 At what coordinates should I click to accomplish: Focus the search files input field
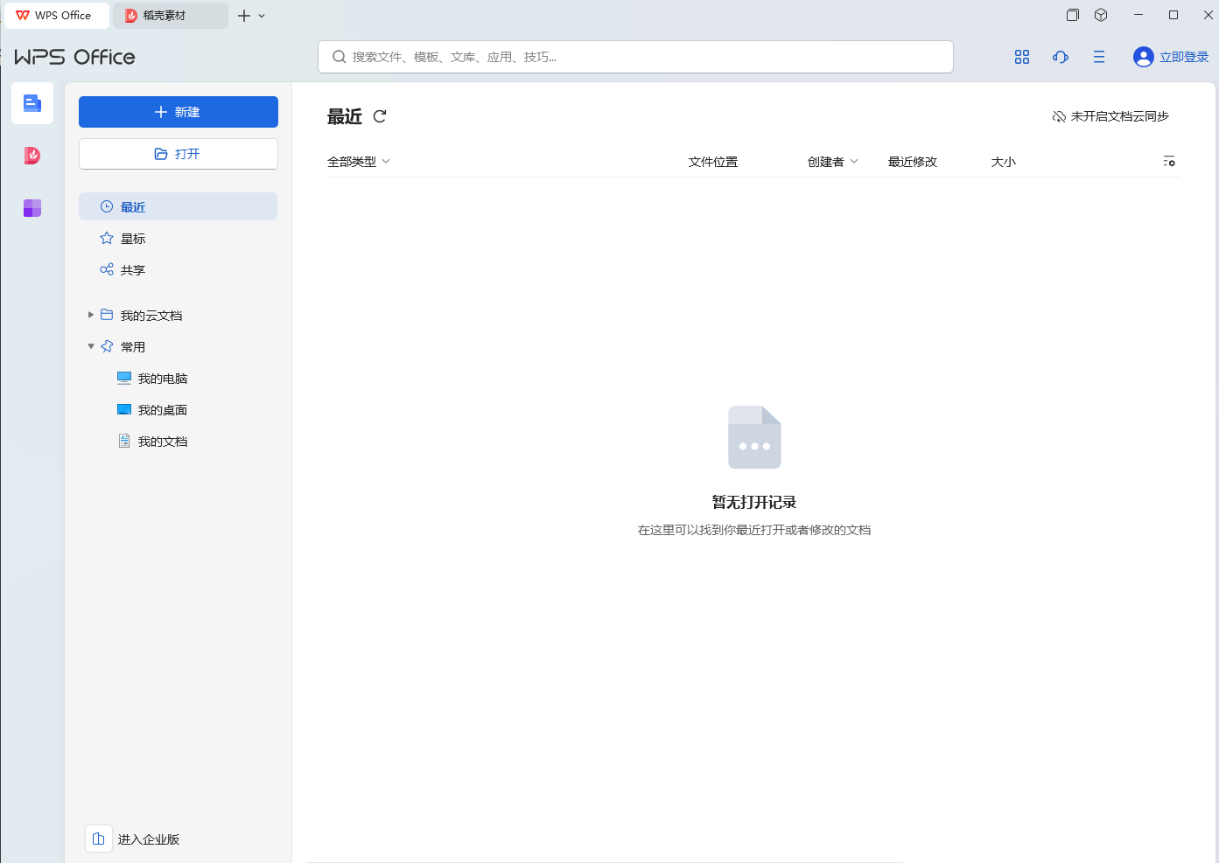(635, 57)
